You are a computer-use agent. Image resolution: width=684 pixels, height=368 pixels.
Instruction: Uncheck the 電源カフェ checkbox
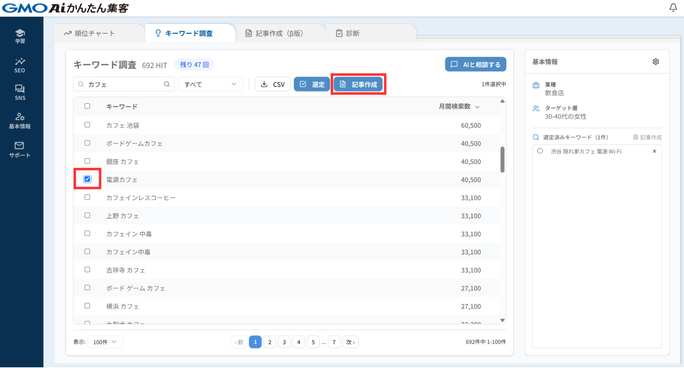click(87, 179)
